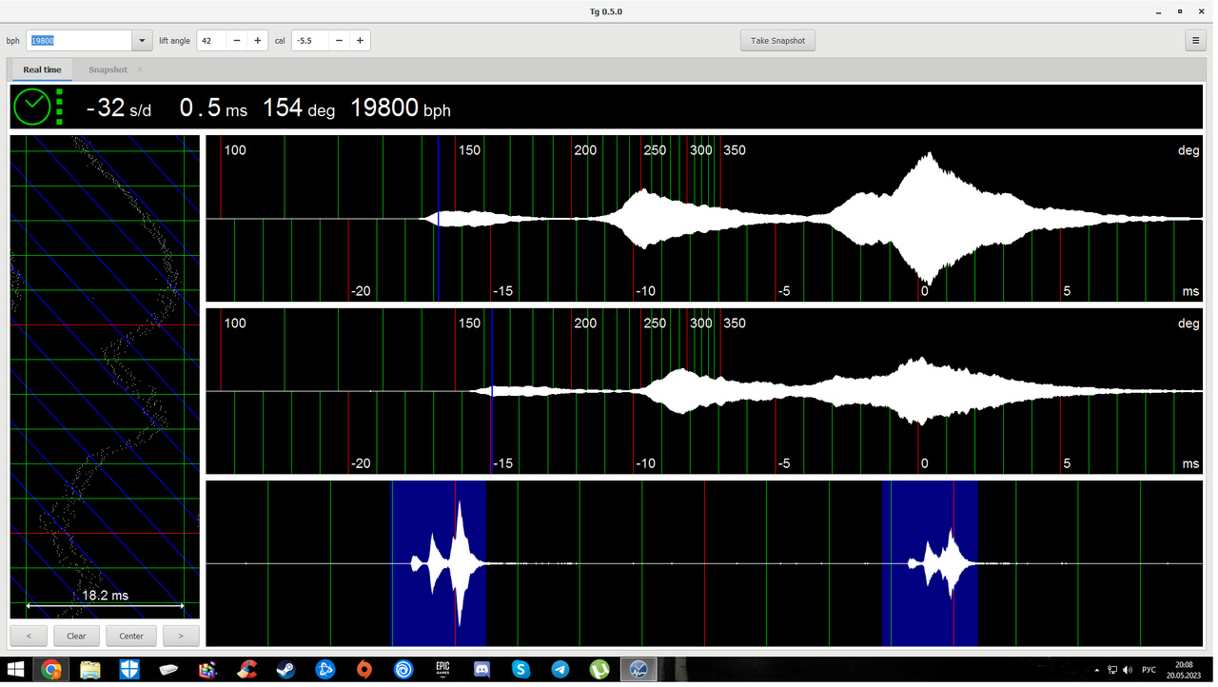The height and width of the screenshot is (687, 1218).
Task: Decrease the cal value
Action: pyautogui.click(x=339, y=41)
